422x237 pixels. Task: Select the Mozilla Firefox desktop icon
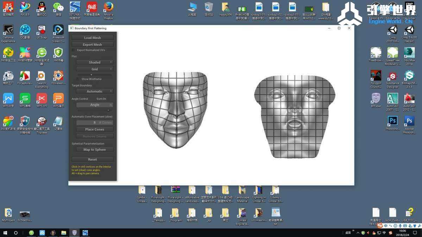(x=108, y=11)
